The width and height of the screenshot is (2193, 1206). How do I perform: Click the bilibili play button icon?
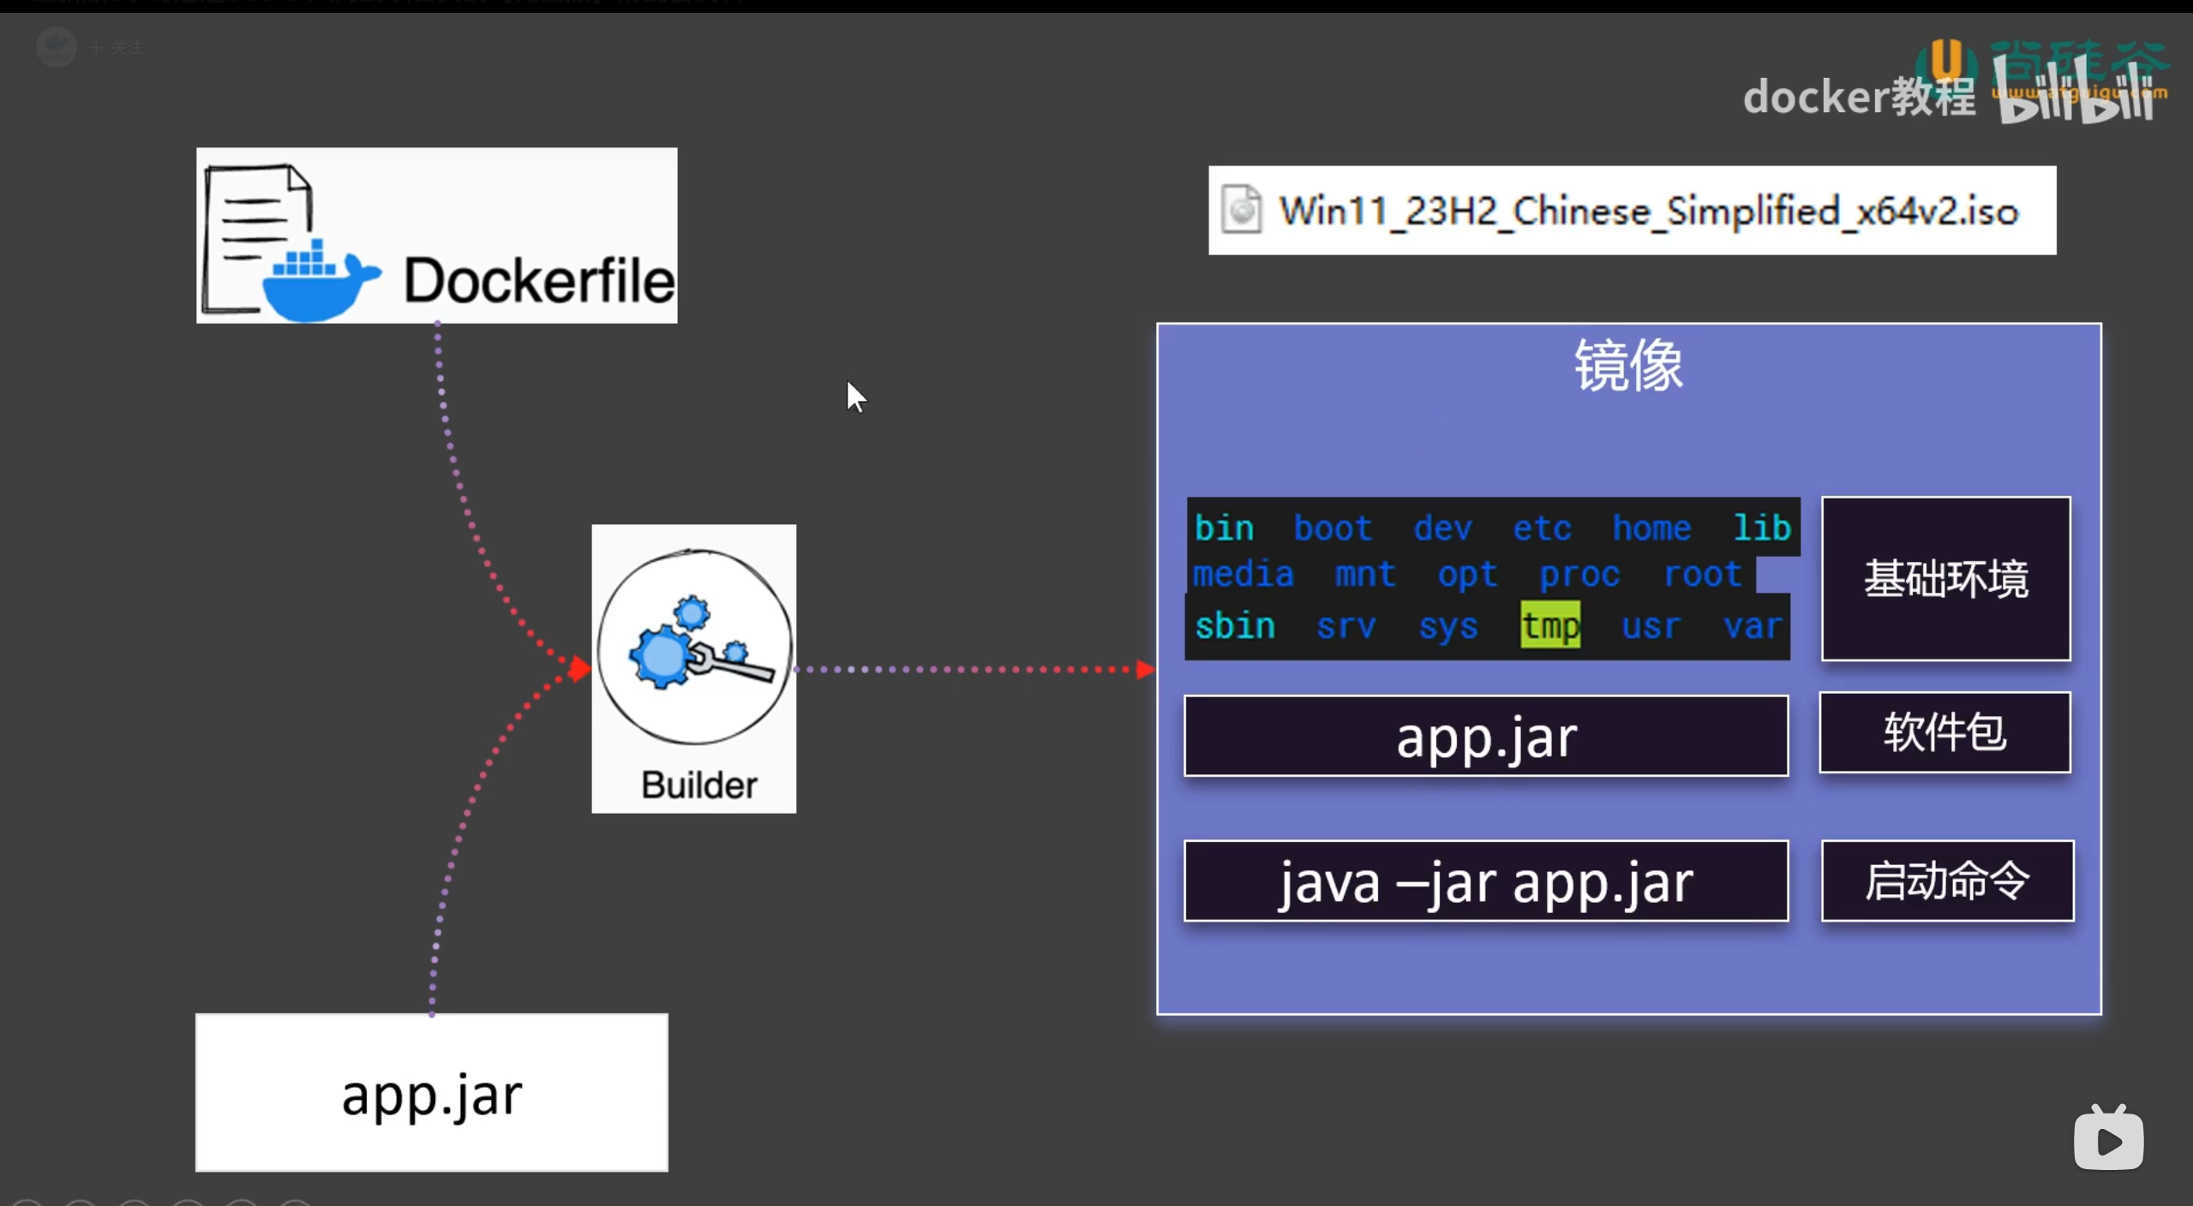[x=2108, y=1139]
